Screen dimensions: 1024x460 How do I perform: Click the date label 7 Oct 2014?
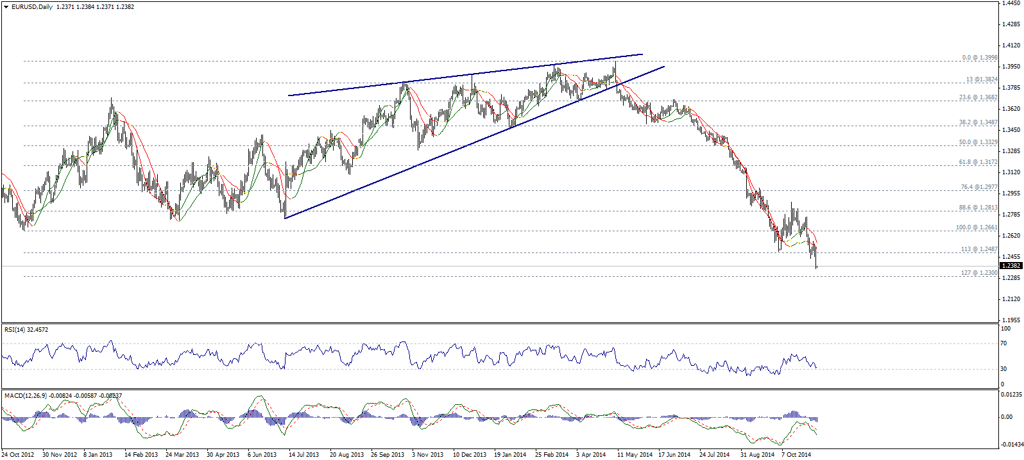796,455
